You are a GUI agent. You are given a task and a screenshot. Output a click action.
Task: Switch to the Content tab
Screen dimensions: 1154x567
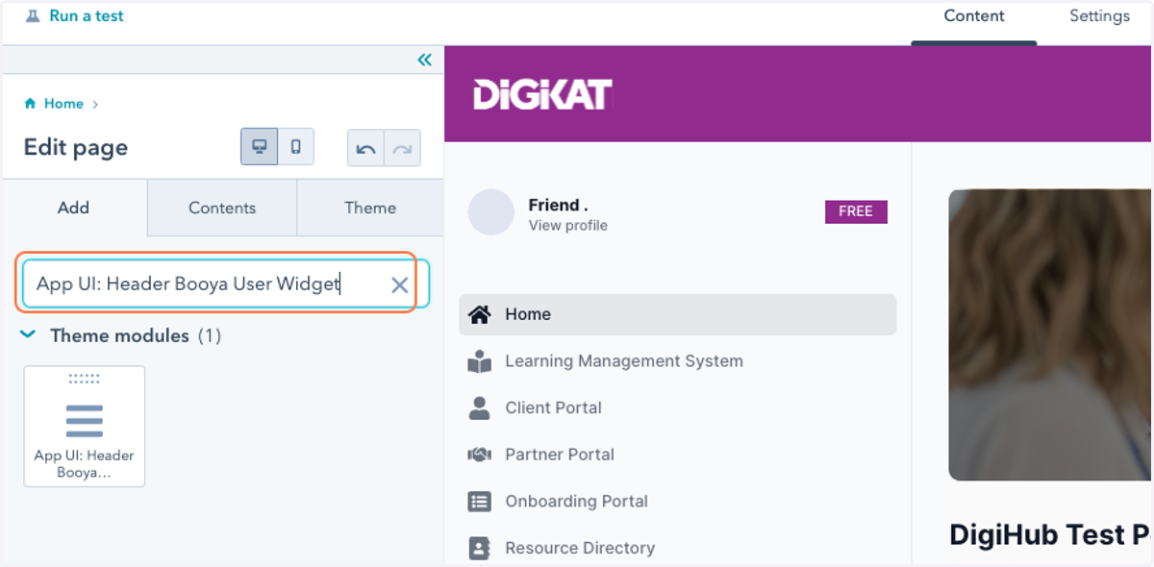tap(973, 16)
